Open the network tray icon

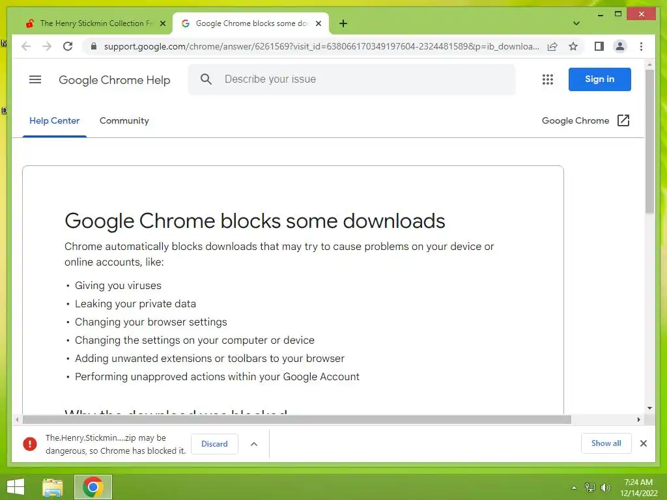(590, 487)
